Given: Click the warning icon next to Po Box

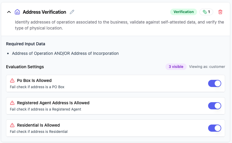Looking at the screenshot, I should click(12, 80).
